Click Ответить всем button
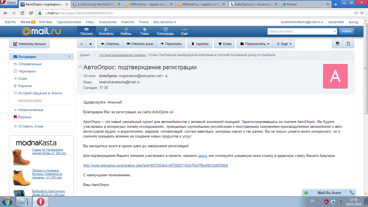Image resolution: width=368 pixels, height=207 pixels. (140, 44)
